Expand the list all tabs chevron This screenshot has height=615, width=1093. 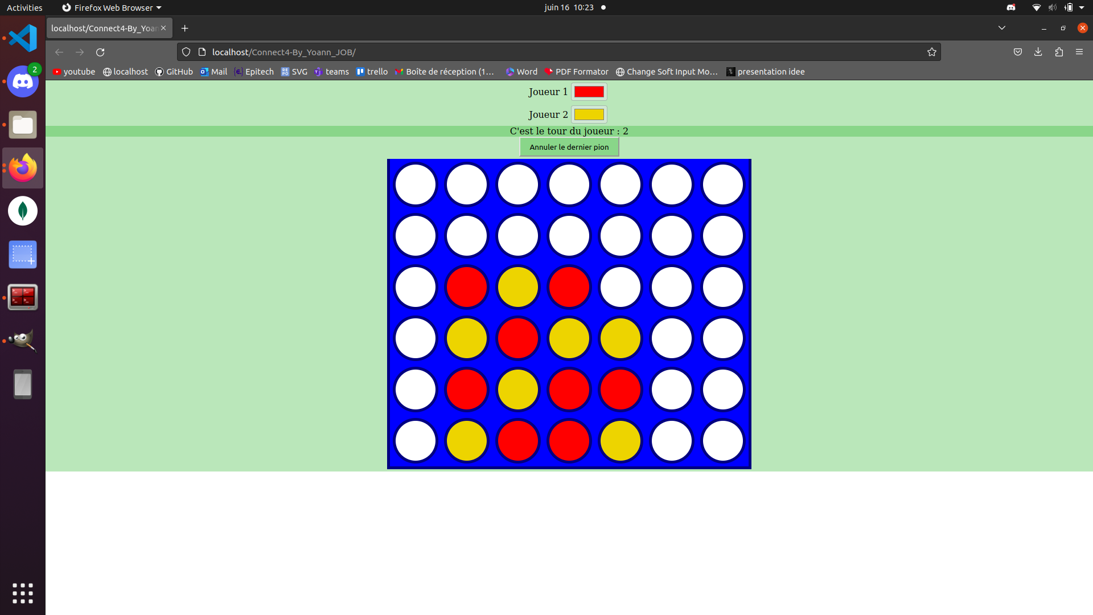click(1002, 28)
